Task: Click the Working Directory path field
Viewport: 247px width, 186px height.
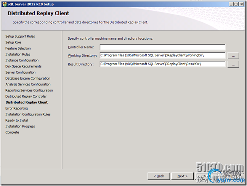Action: [x=162, y=55]
